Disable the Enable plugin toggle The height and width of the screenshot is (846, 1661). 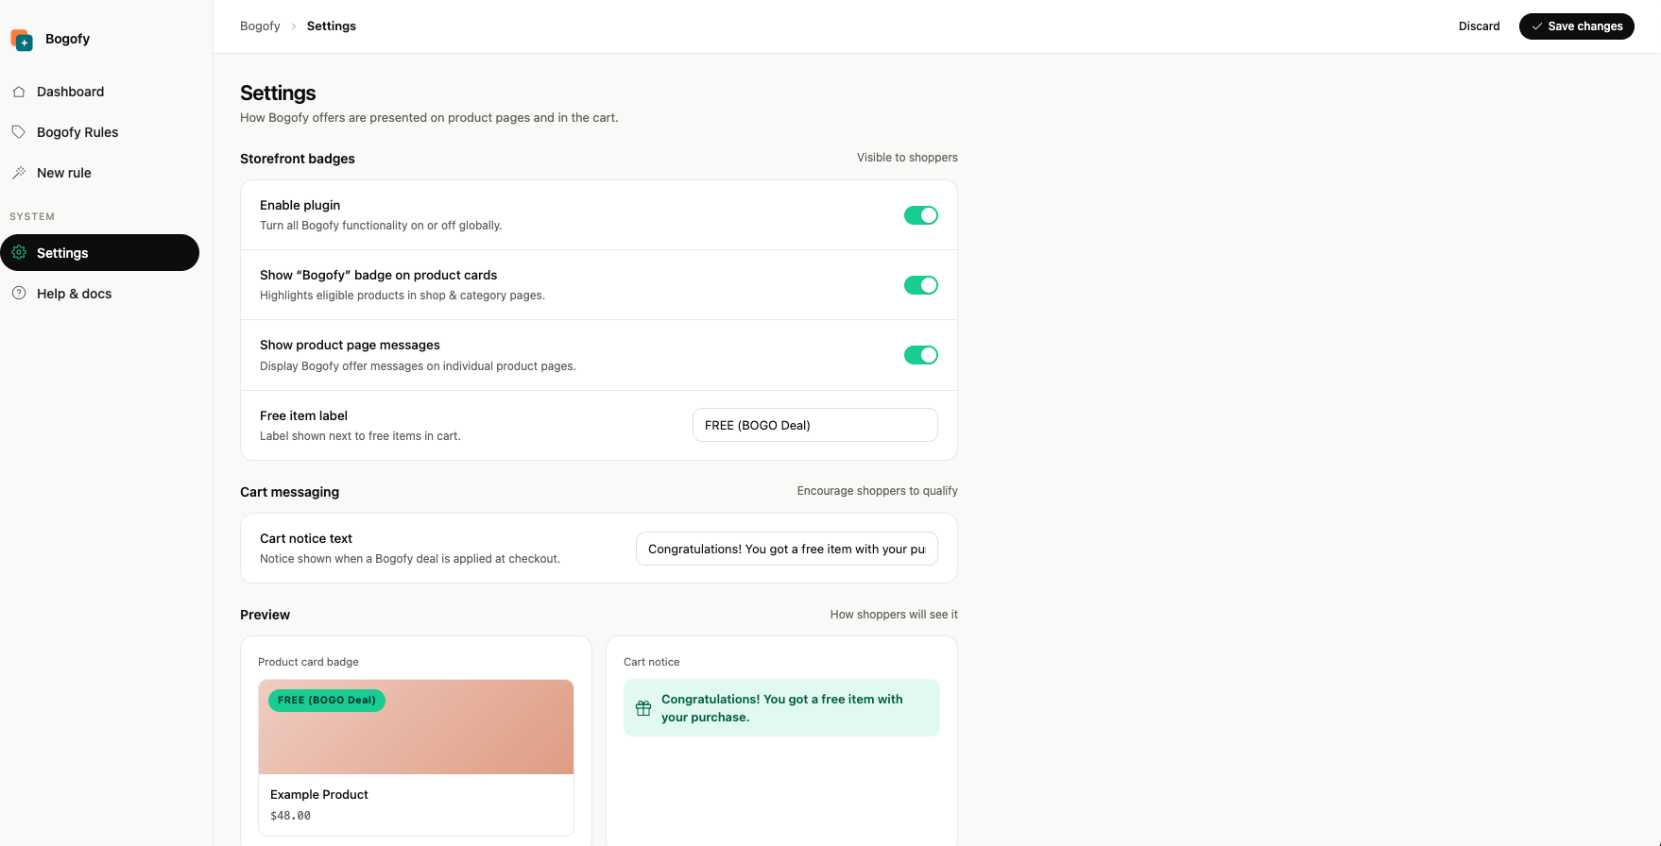[921, 215]
